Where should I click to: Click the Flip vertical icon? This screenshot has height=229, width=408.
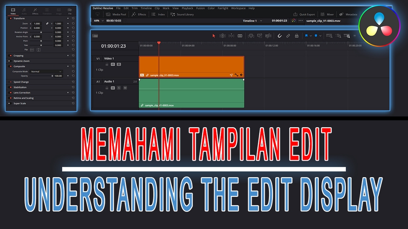(x=39, y=50)
